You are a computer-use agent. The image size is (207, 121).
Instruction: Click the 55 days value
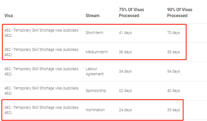(173, 52)
